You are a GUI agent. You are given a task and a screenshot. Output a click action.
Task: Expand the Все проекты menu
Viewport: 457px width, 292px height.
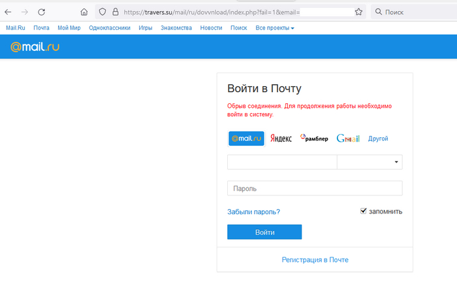(275, 28)
